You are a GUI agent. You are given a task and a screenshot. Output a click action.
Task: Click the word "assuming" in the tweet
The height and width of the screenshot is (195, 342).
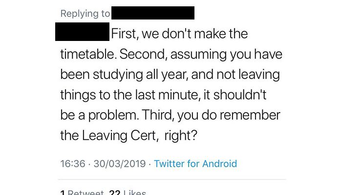tap(198, 55)
